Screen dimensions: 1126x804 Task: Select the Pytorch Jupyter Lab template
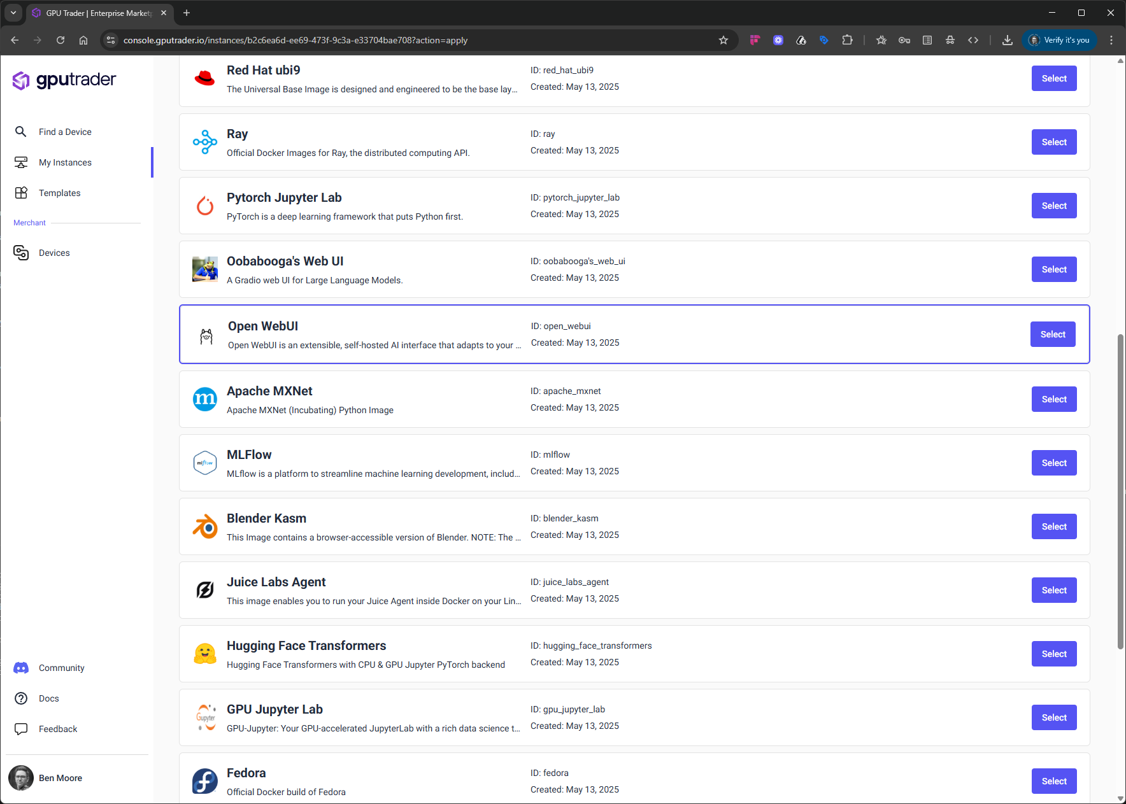pyautogui.click(x=1054, y=206)
